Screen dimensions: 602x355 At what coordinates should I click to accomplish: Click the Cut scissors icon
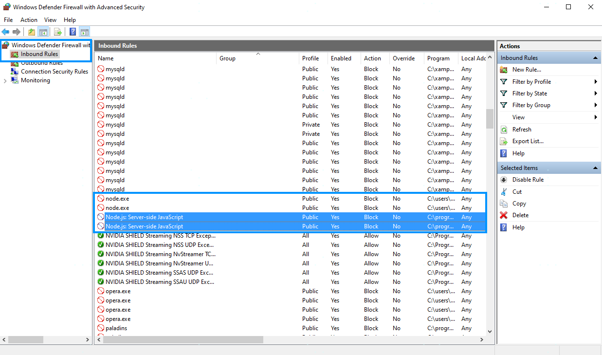(x=504, y=192)
